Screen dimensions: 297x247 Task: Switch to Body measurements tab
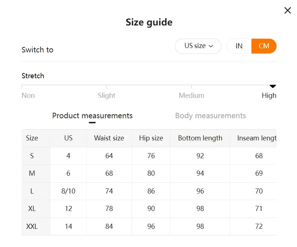[210, 116]
